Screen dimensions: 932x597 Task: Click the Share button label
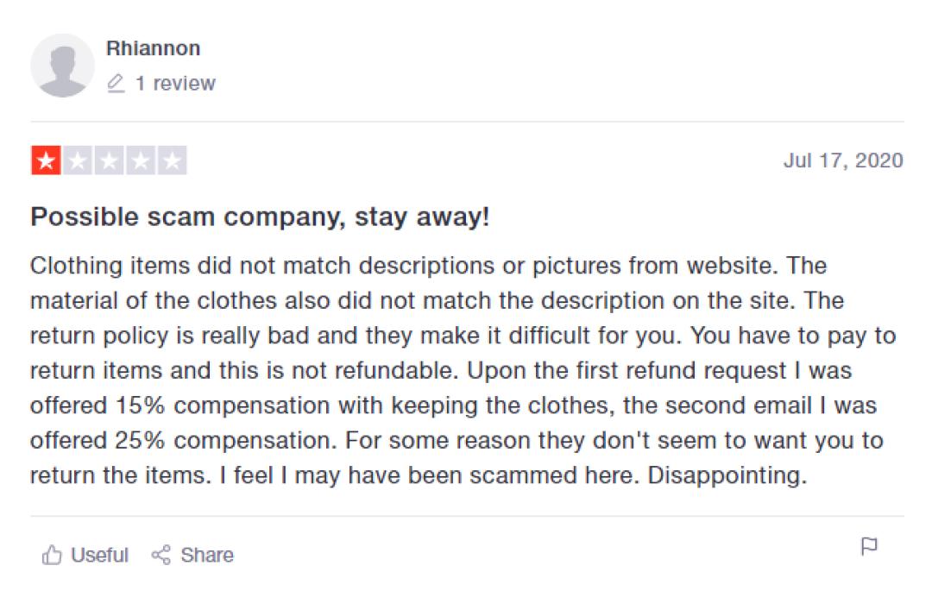tap(207, 555)
